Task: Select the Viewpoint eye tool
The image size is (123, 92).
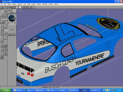Action: pos(5,11)
